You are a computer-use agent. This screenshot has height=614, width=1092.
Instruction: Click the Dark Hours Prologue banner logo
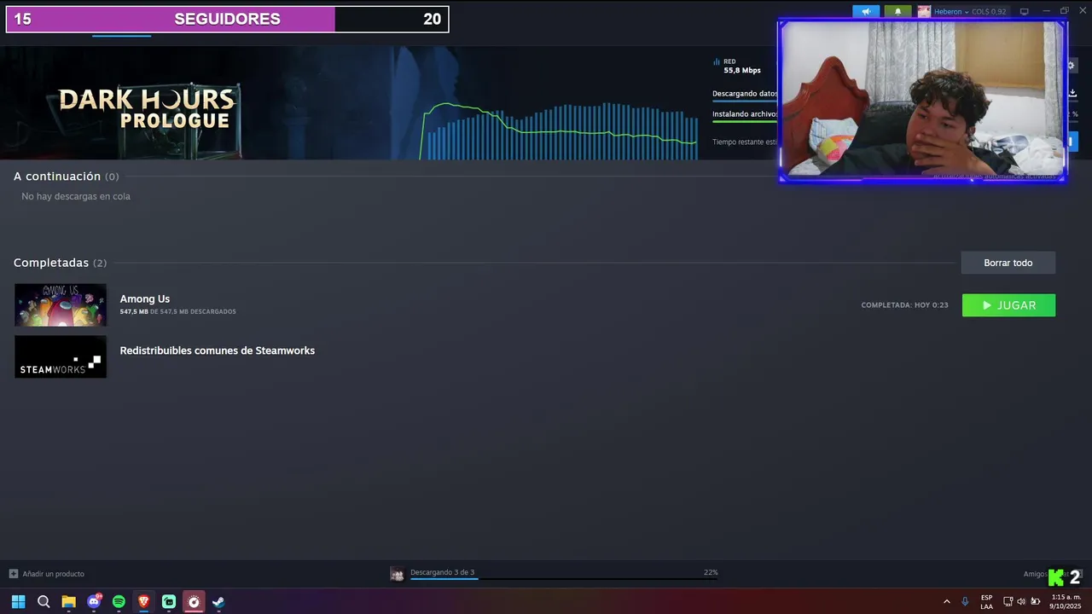(x=147, y=107)
